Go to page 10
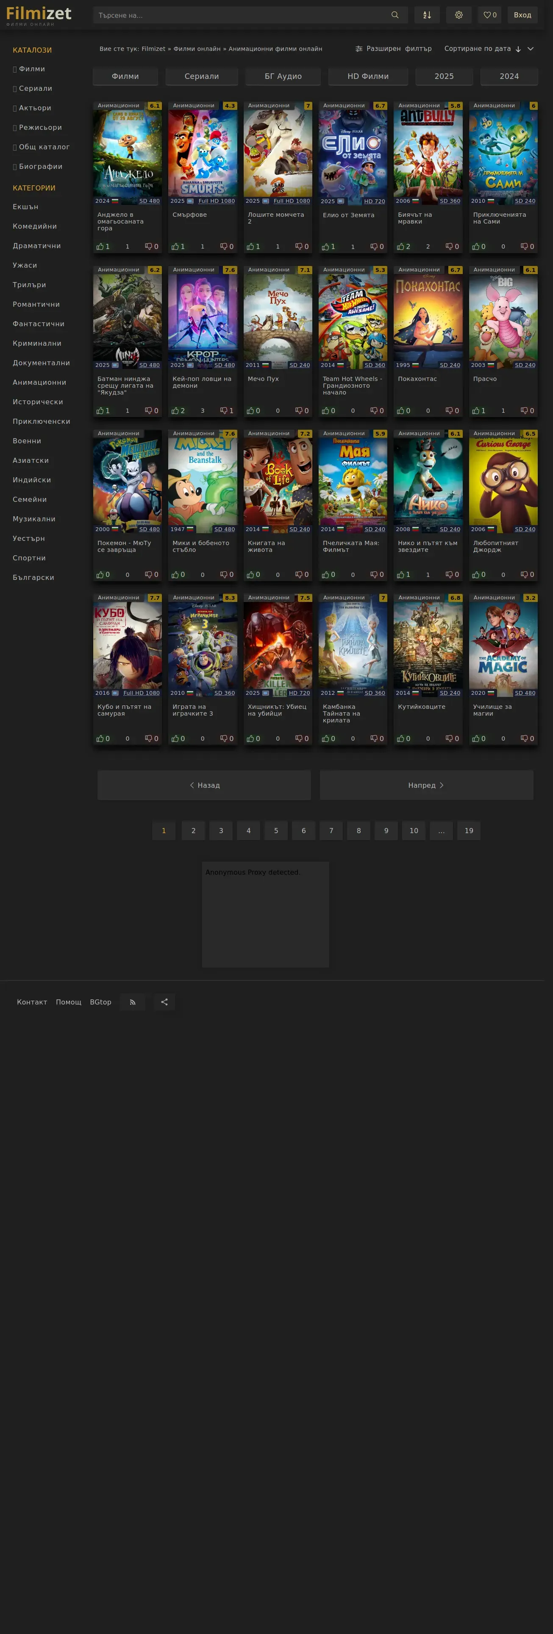Screen dimensions: 553x1634 pyautogui.click(x=414, y=831)
